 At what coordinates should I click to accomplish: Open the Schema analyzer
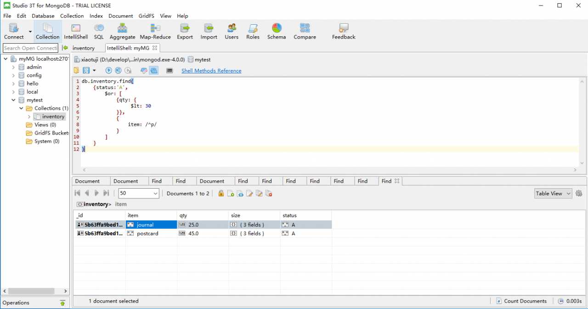(277, 31)
